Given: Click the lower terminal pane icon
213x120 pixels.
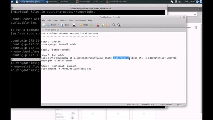Looking at the screenshot, I should (x=12, y=60).
